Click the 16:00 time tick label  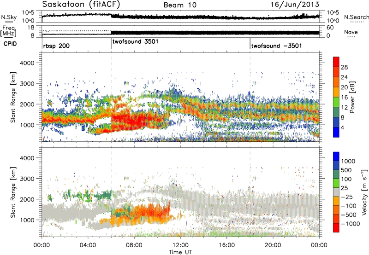click(226, 245)
